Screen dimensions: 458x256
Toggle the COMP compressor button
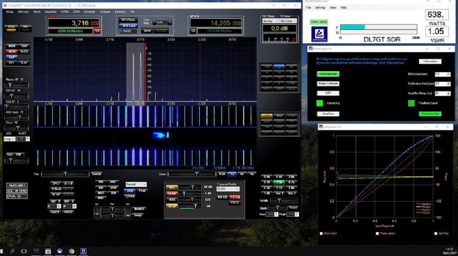pyautogui.click(x=172, y=194)
